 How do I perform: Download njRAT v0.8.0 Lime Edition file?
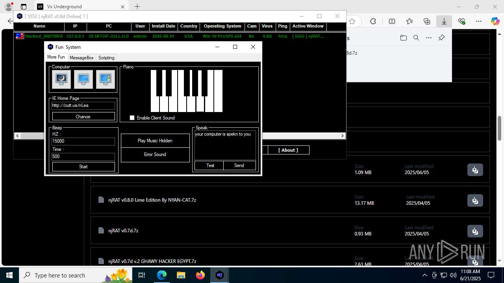pyautogui.click(x=475, y=200)
